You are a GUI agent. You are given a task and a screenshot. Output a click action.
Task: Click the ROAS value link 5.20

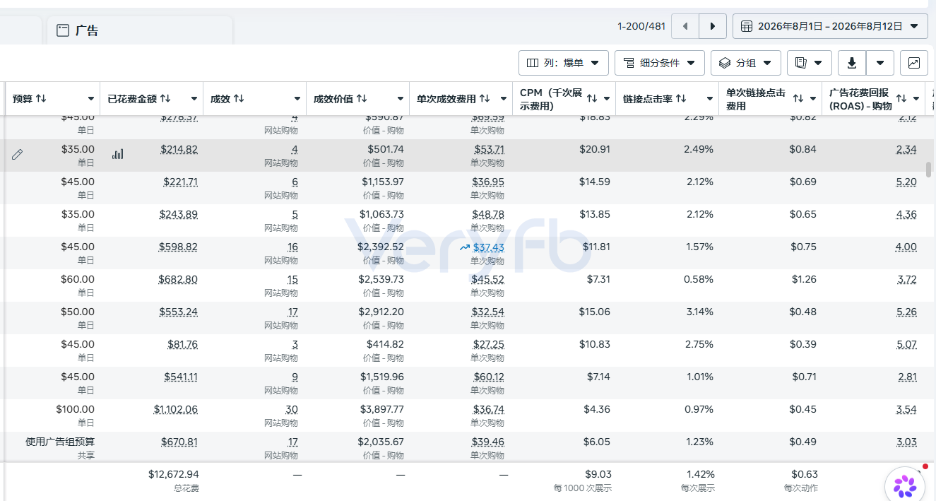[906, 182]
